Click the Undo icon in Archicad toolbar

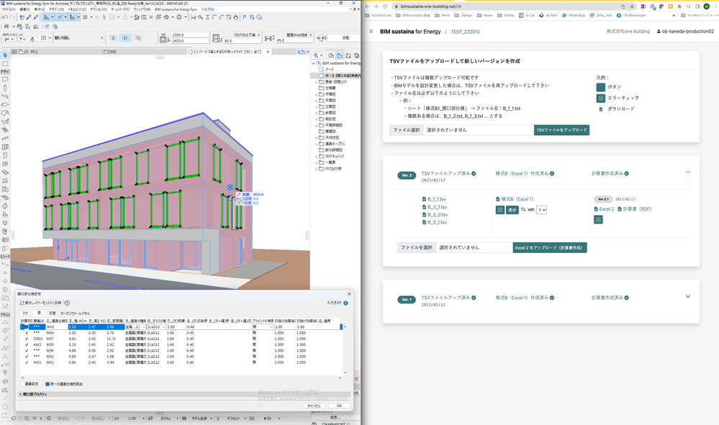[x=4, y=17]
